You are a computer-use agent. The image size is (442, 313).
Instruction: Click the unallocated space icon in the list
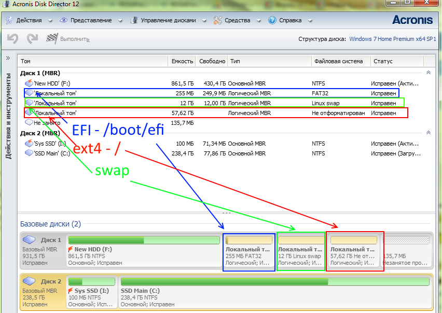click(29, 122)
